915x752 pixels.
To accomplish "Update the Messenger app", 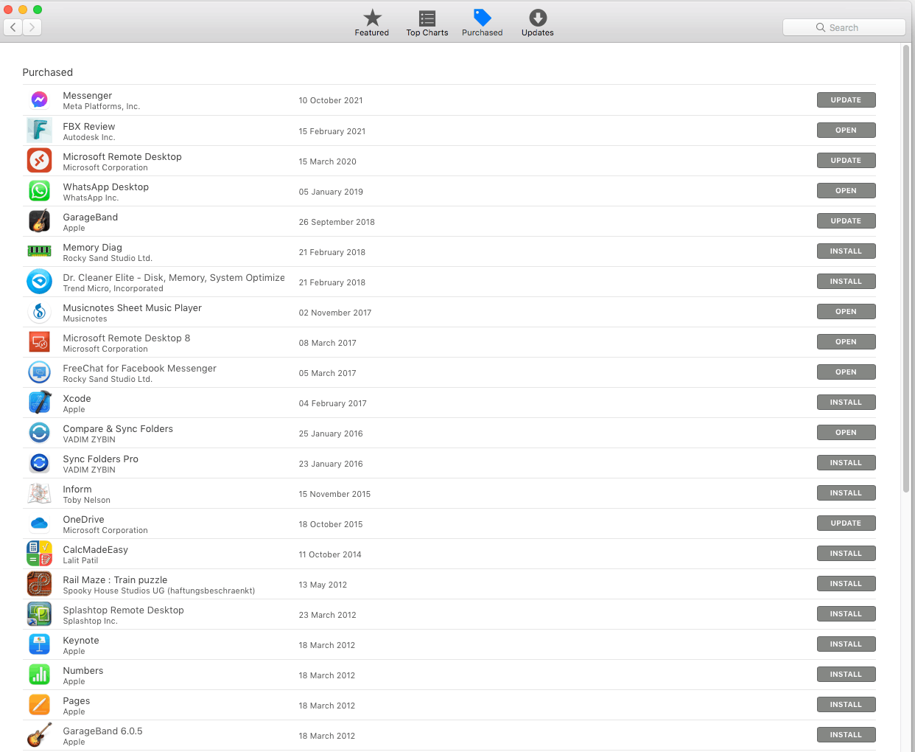I will click(846, 100).
